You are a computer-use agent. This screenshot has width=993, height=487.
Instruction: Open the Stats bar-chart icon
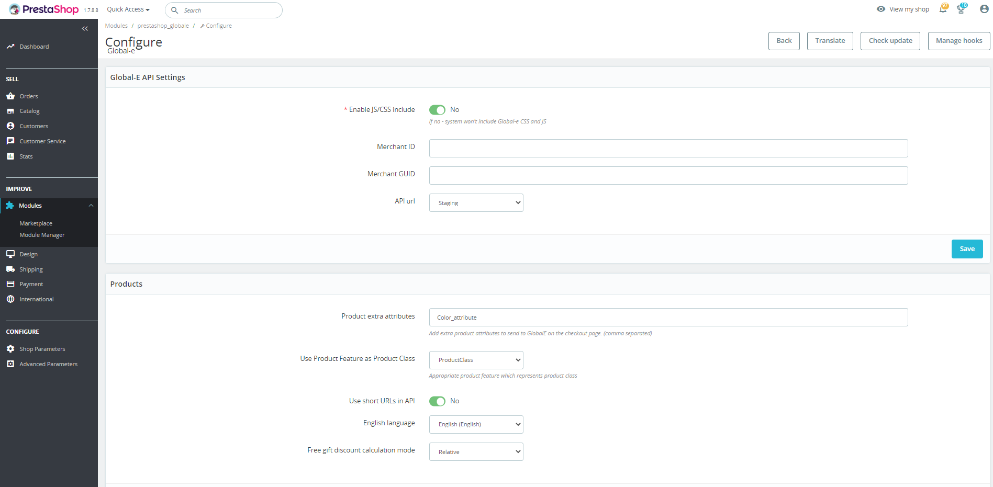tap(11, 155)
